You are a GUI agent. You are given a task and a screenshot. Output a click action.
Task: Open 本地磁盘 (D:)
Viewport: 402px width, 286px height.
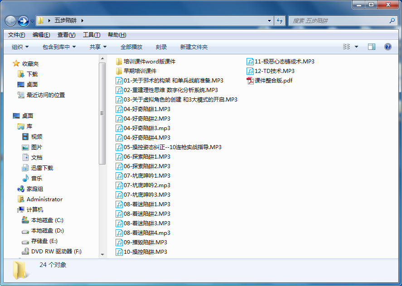click(x=43, y=231)
